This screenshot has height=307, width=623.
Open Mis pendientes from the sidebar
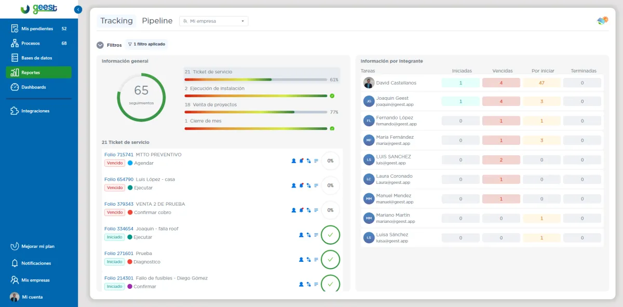37,29
